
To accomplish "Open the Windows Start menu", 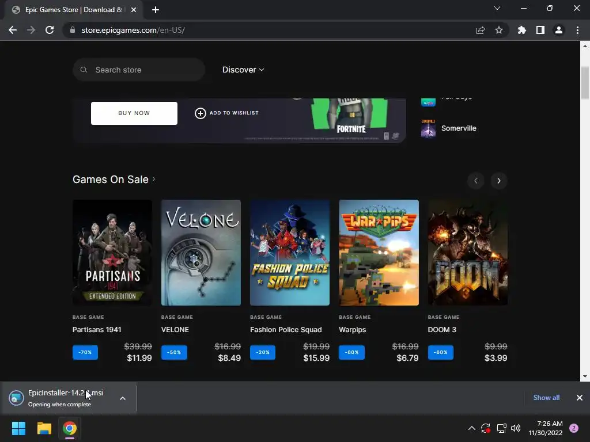I will pyautogui.click(x=18, y=428).
